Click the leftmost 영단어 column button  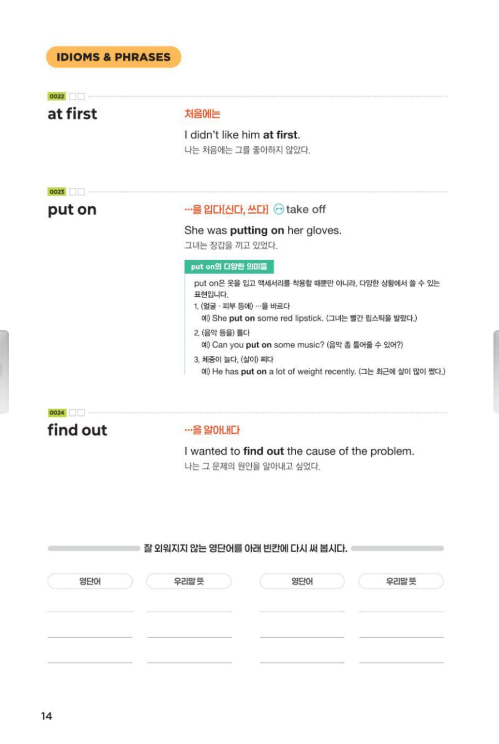(x=90, y=581)
